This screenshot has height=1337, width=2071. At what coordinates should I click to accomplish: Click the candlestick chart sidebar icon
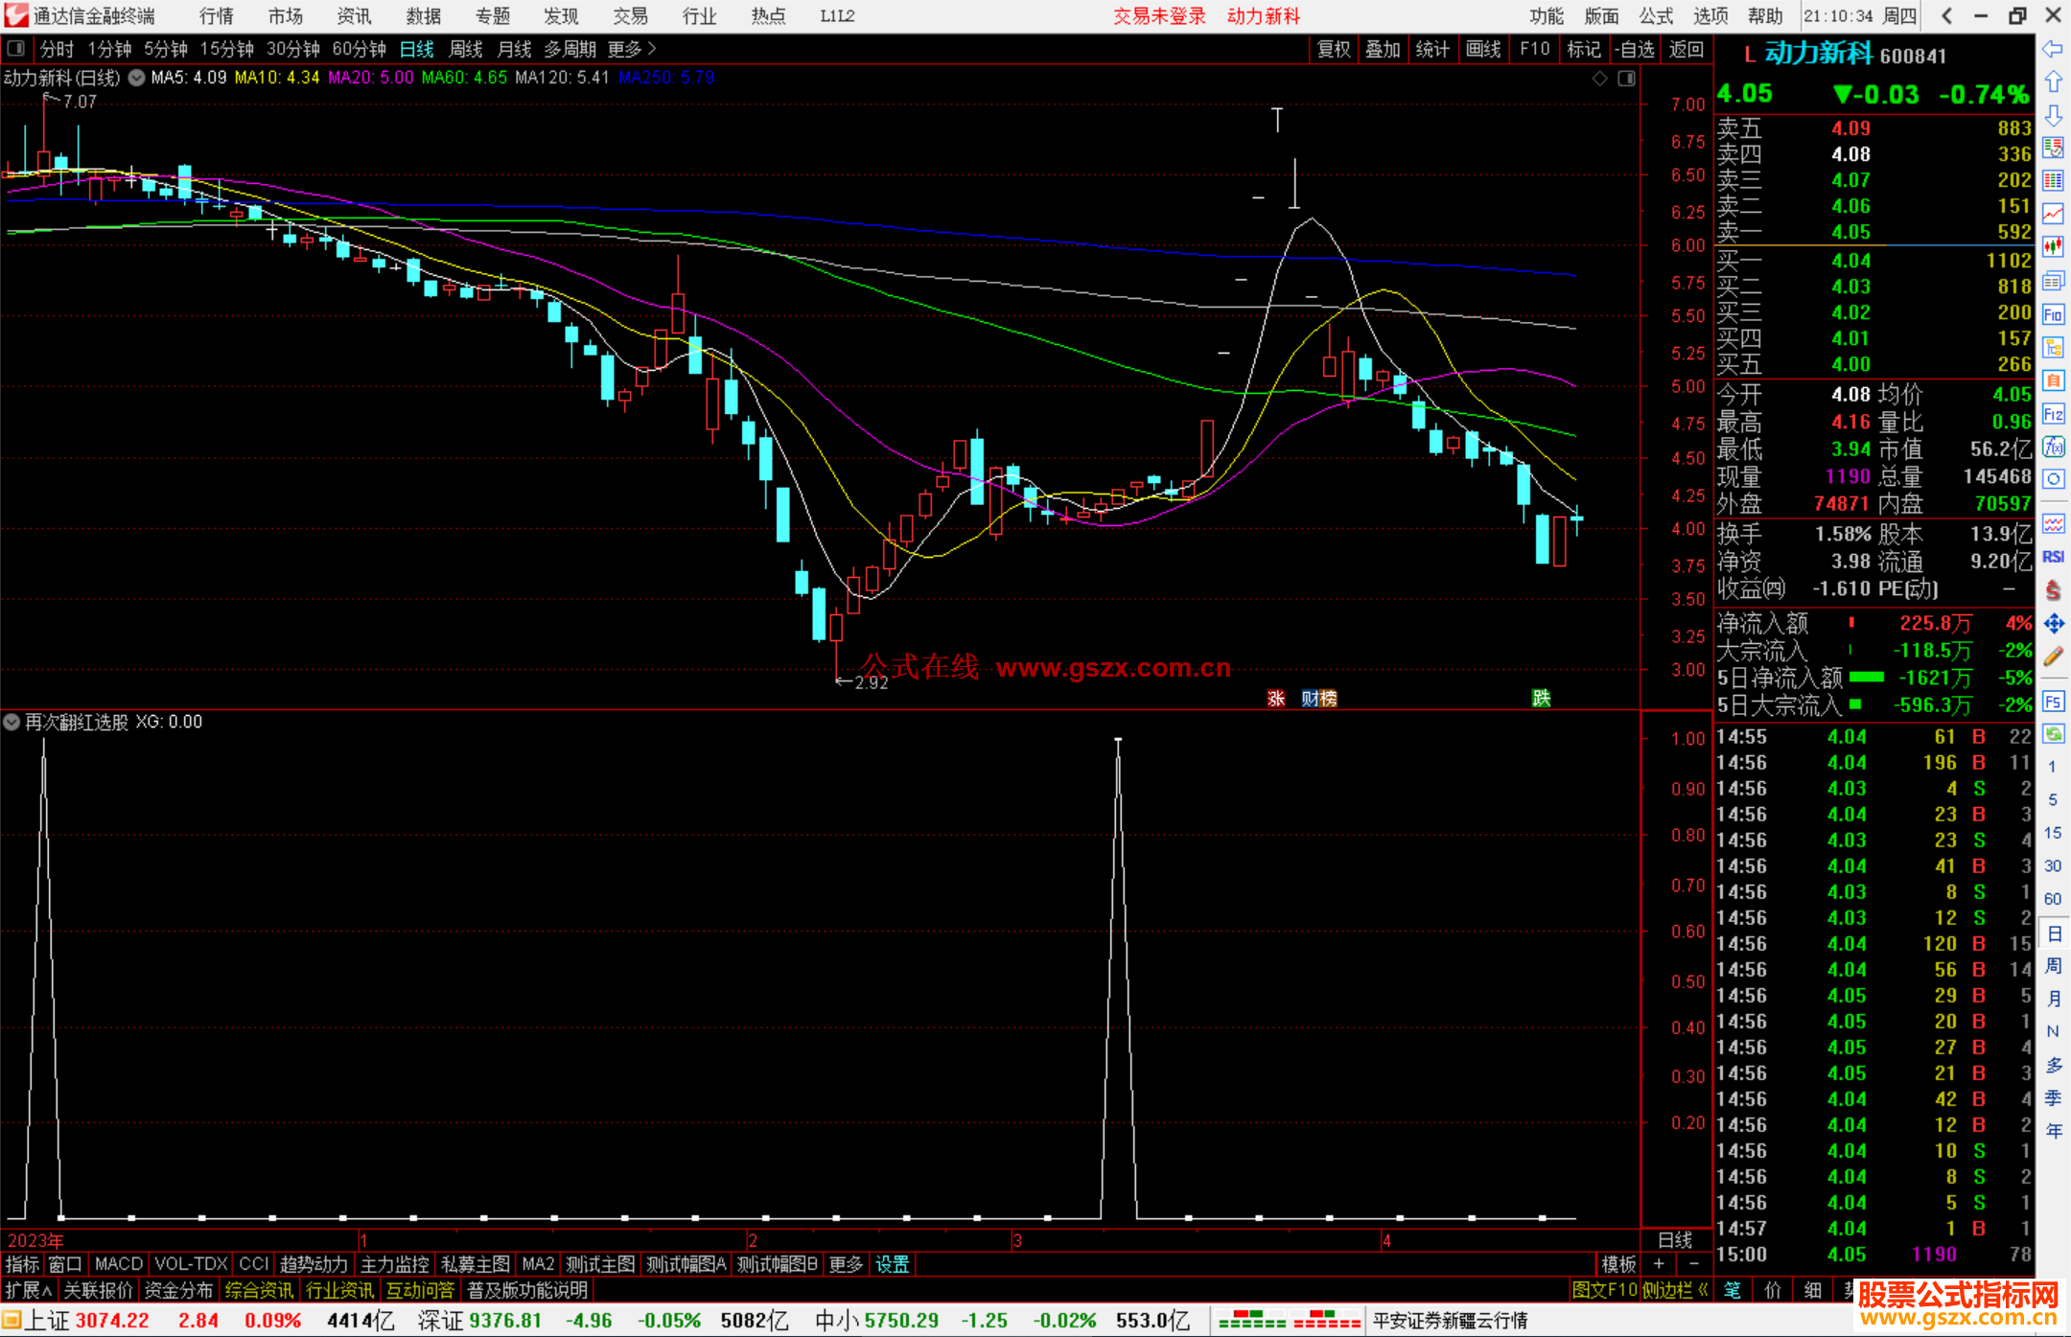pyautogui.click(x=2053, y=247)
